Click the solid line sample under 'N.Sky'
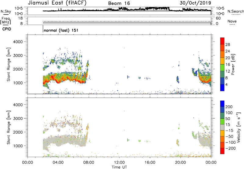 6,15
